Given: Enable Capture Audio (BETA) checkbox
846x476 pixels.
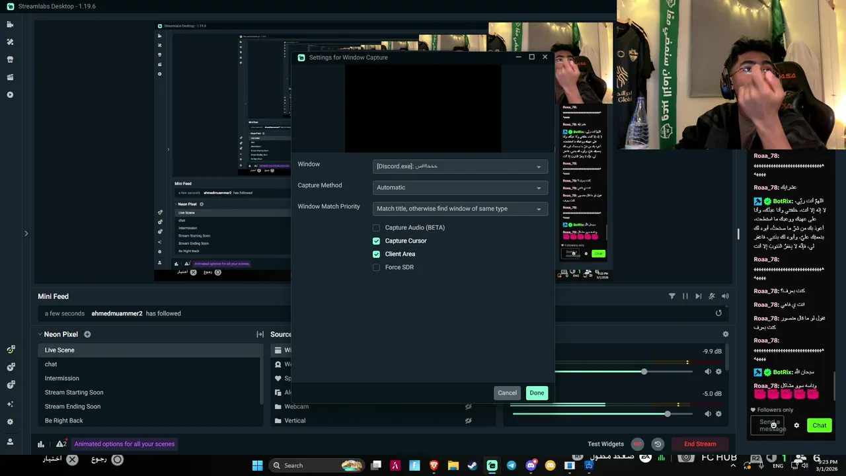Looking at the screenshot, I should coord(376,227).
